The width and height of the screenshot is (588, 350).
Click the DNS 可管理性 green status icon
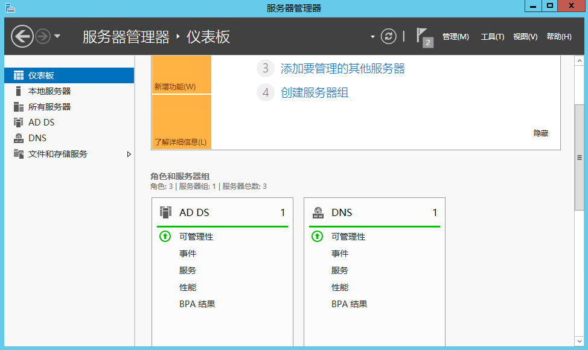click(x=318, y=236)
